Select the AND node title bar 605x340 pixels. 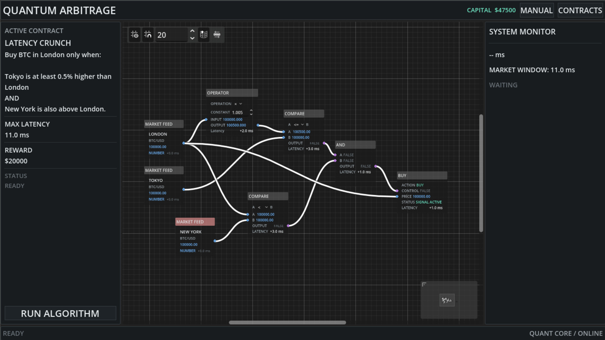click(x=355, y=145)
